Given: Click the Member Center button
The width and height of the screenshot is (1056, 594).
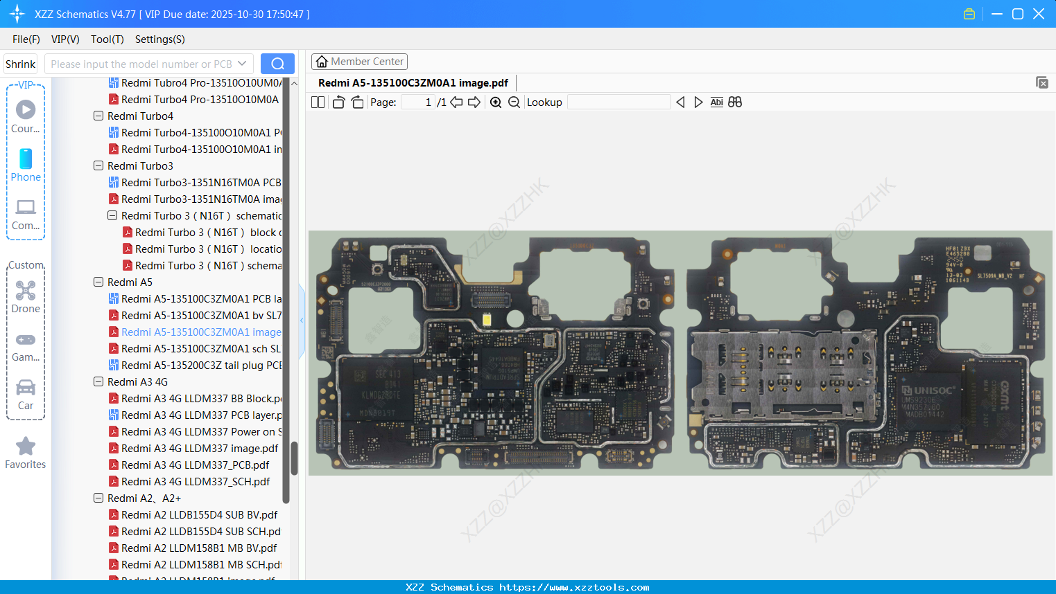Looking at the screenshot, I should click(359, 62).
